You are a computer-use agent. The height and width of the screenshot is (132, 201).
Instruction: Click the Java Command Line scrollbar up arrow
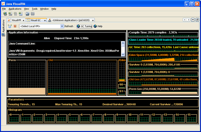123,43
